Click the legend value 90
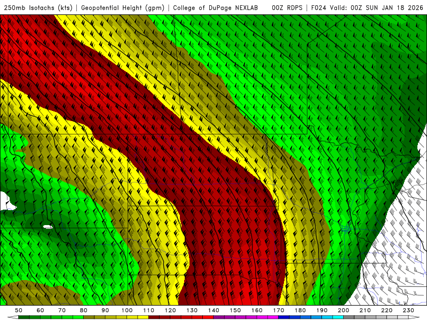 coord(105,310)
